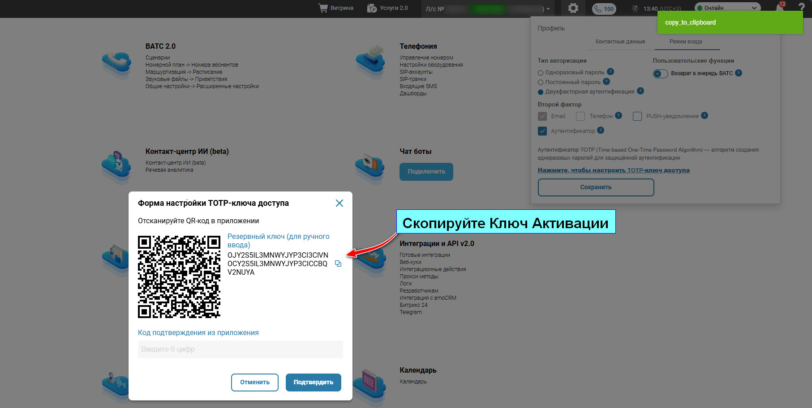Select Одноразовый пароль radio button

click(541, 72)
